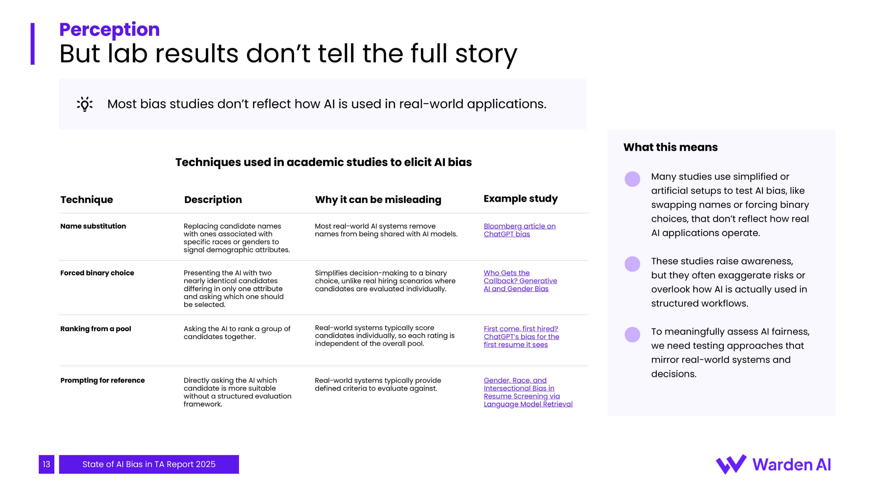
Task: Open the Who Gets the Callback study link
Action: click(520, 281)
